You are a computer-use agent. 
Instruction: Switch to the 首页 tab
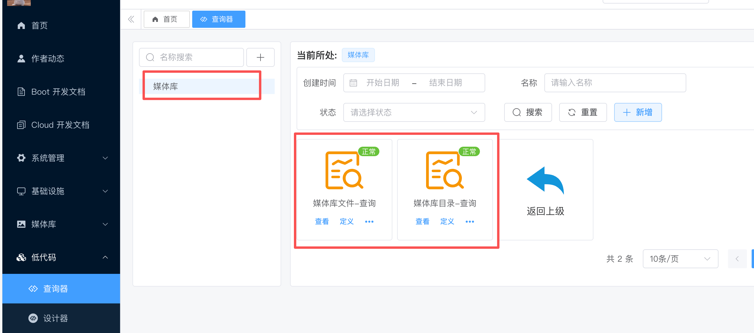pos(166,19)
